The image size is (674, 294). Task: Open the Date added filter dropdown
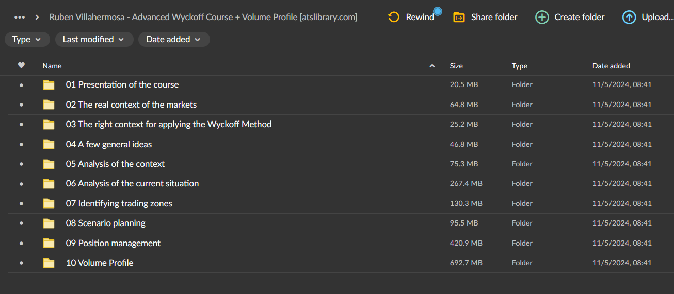click(173, 39)
